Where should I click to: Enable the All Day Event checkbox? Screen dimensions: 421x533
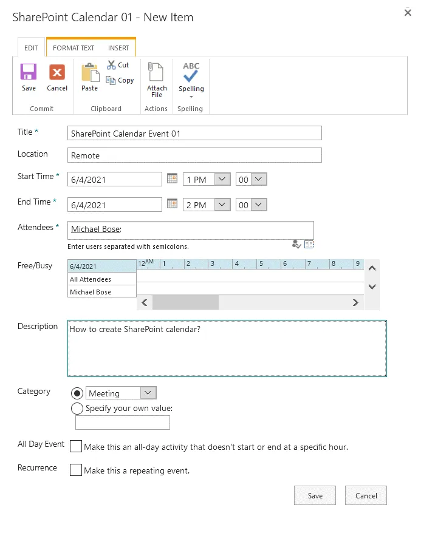[76, 447]
